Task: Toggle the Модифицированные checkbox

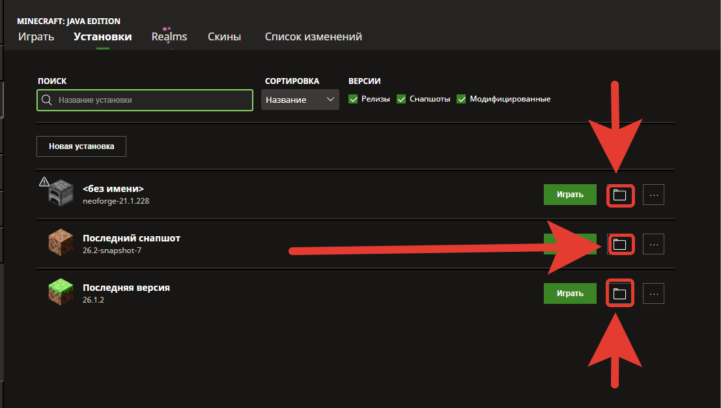Action: pyautogui.click(x=461, y=99)
